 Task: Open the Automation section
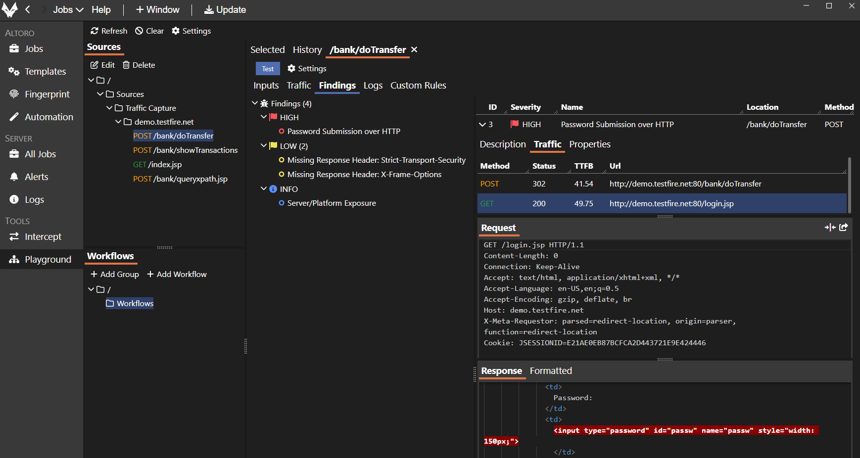coord(42,117)
